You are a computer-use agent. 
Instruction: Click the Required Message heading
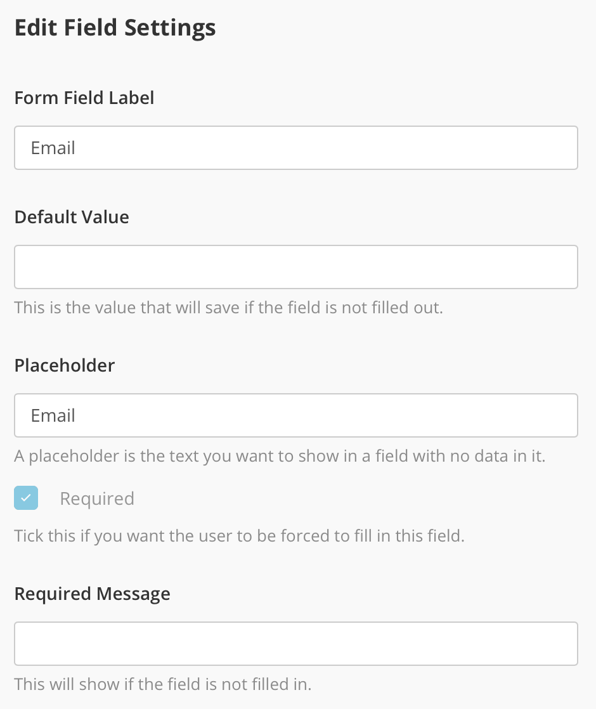click(x=93, y=594)
